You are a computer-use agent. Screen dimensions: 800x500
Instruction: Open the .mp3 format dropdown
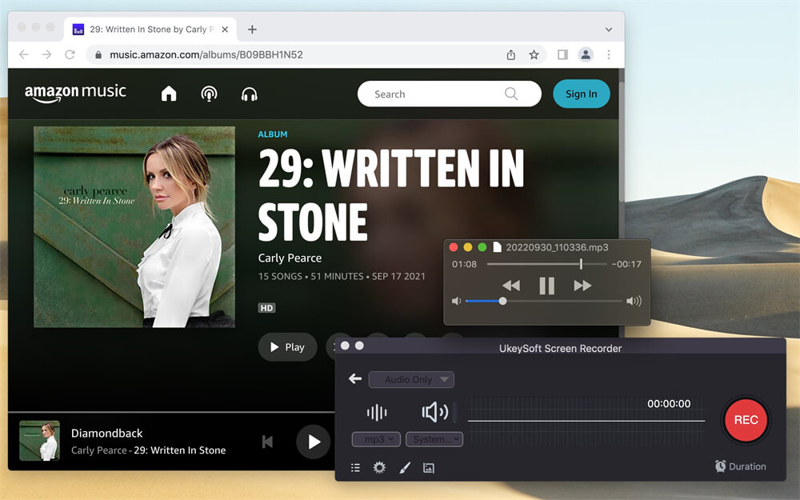pyautogui.click(x=376, y=439)
